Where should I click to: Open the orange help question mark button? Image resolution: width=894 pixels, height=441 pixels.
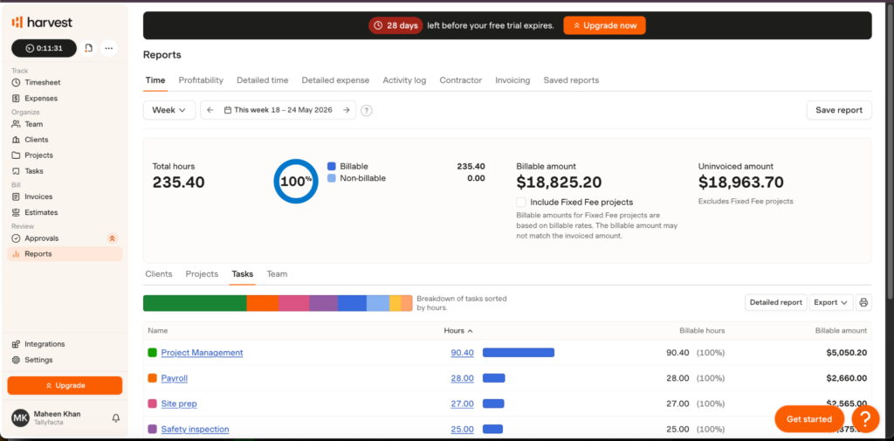(865, 419)
